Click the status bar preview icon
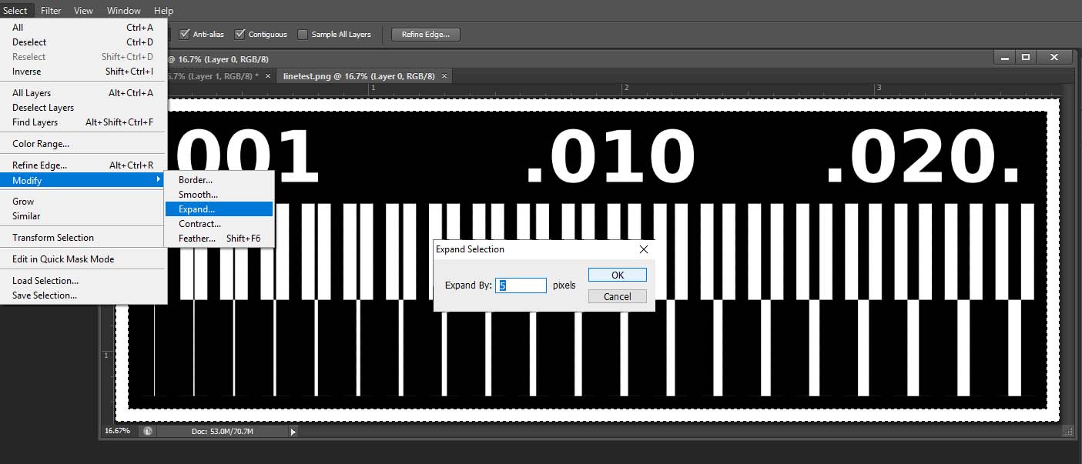This screenshot has height=464, width=1082. click(x=148, y=432)
